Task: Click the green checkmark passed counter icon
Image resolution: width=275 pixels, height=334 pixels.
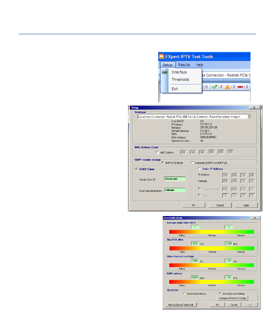Action: [x=214, y=87]
